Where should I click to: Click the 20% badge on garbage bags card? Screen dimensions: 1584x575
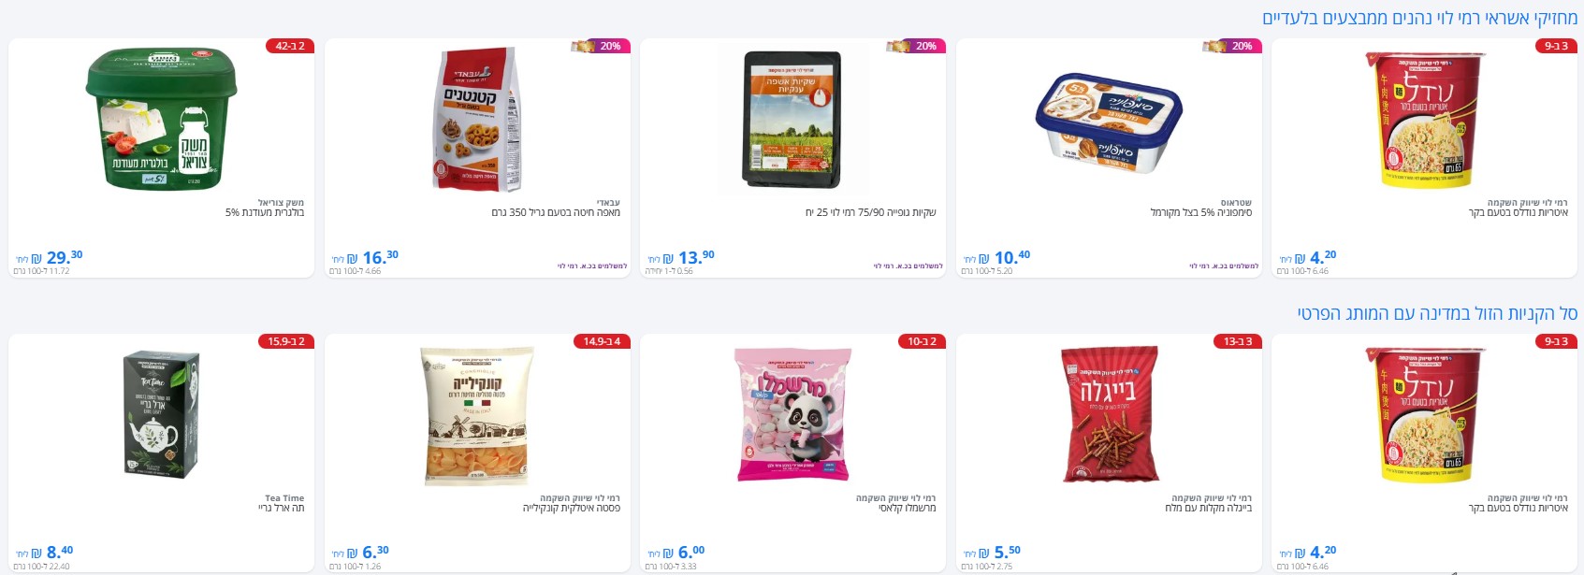[x=916, y=46]
